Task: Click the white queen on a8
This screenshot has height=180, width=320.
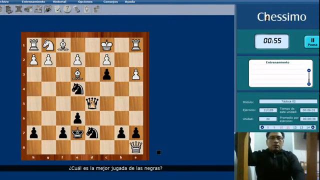Action: pos(136,147)
